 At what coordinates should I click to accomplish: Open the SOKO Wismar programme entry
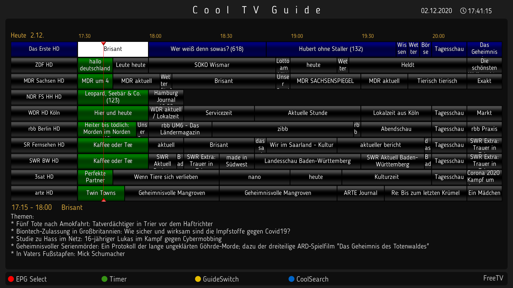(212, 65)
